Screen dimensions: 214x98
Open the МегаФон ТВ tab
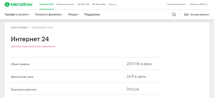click(83, 4)
